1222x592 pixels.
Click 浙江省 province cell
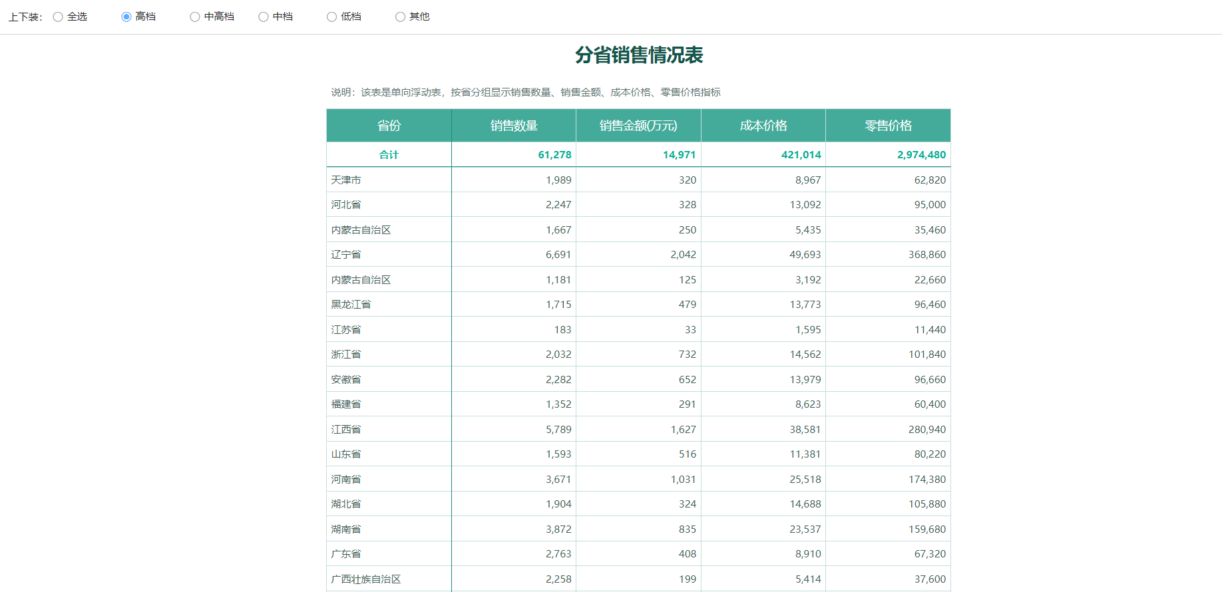(x=346, y=355)
